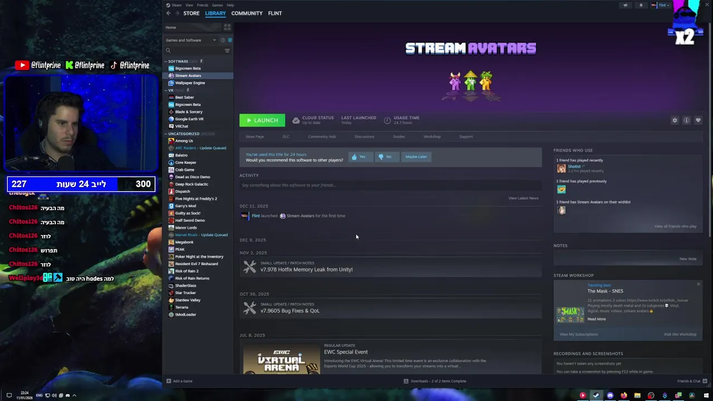This screenshot has height=401, width=713.
Task: Close the Steam Workshop trending item
Action: coord(698,284)
